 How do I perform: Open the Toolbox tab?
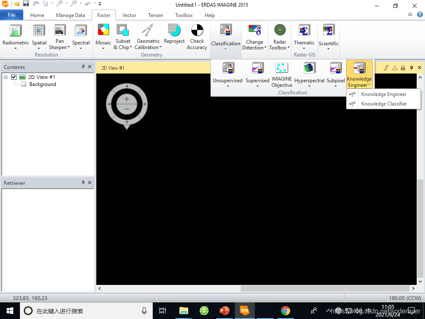(184, 15)
